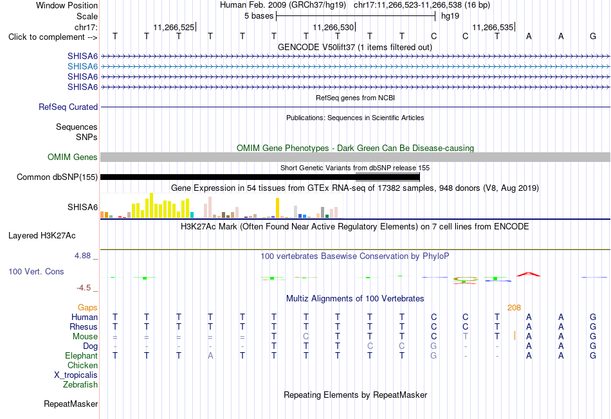Select the black dbSNP variant bar

pyautogui.click(x=260, y=177)
